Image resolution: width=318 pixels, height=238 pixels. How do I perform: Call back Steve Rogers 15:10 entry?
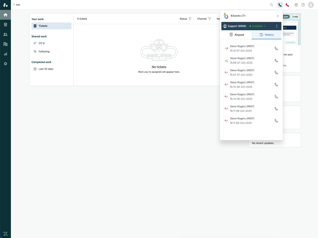tap(276, 48)
